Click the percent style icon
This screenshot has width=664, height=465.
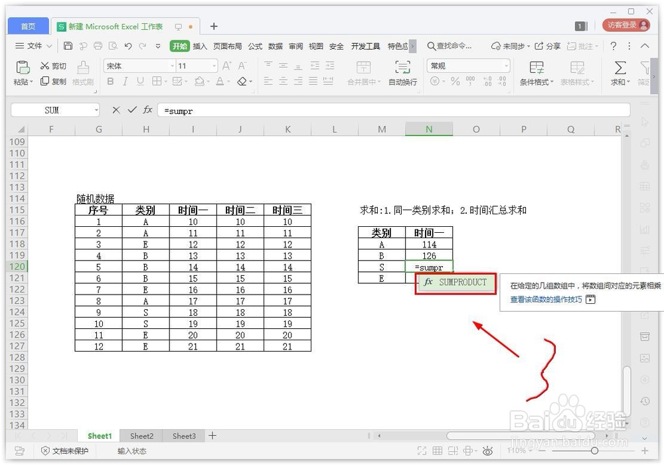click(456, 81)
